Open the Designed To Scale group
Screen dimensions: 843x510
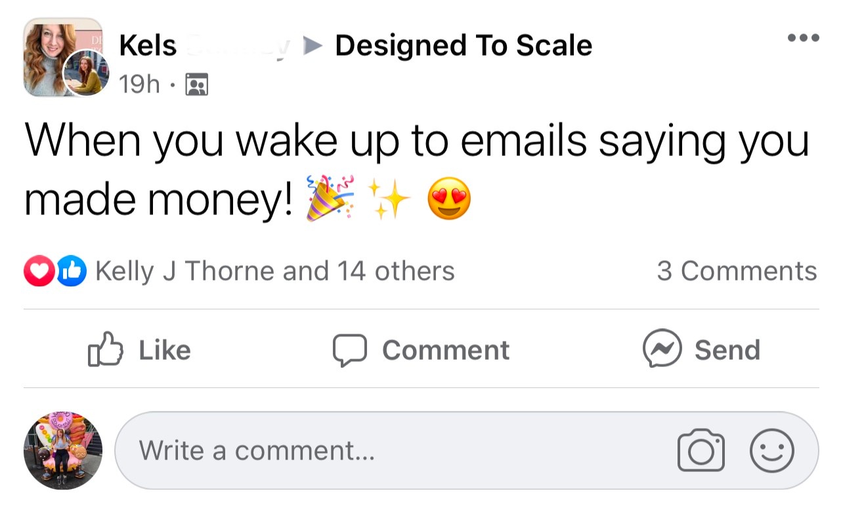[x=464, y=46]
